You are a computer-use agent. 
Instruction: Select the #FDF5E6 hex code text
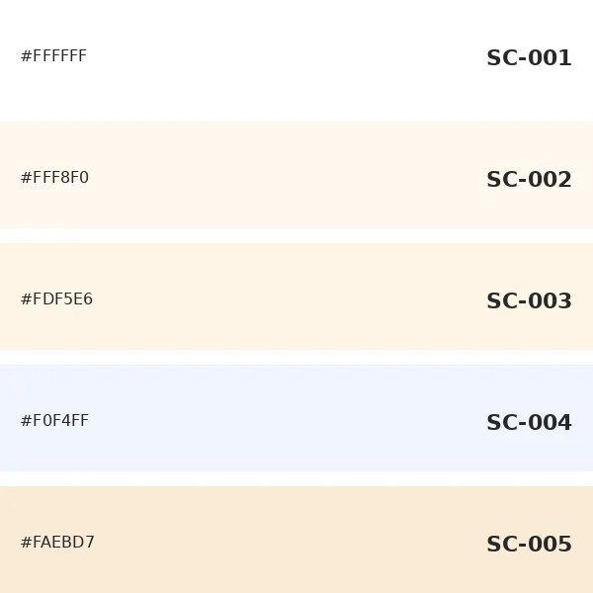(56, 299)
